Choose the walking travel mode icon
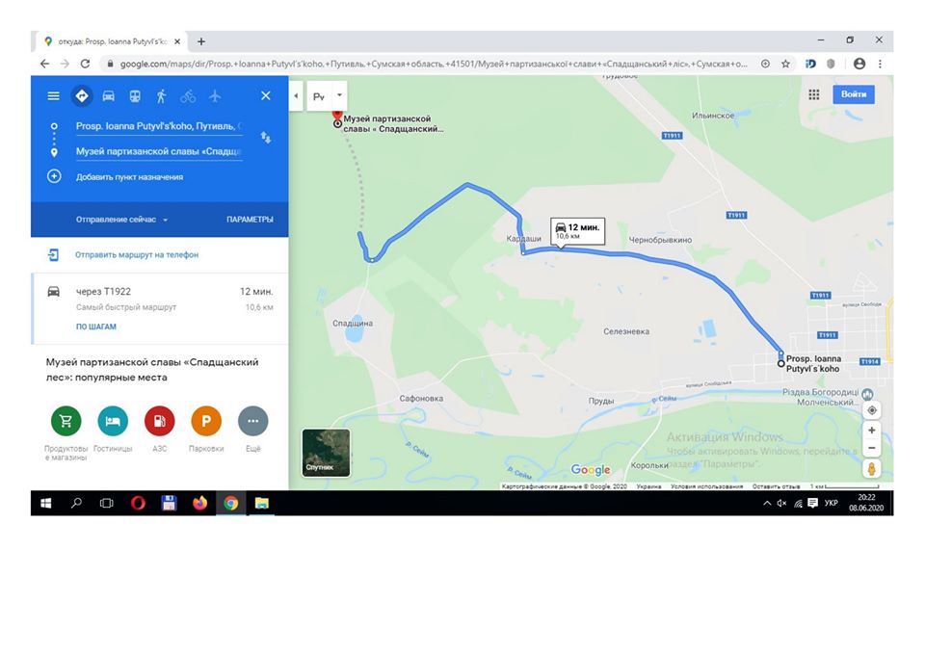 click(161, 96)
